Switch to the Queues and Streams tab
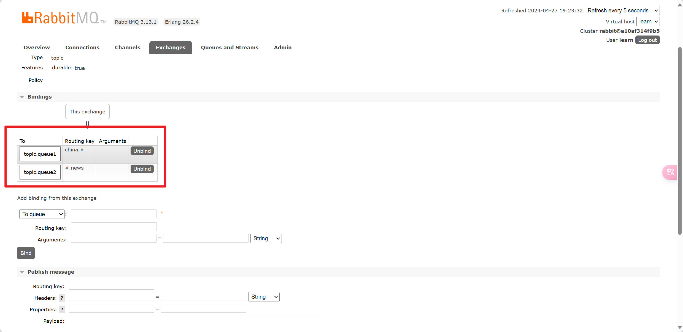683x332 pixels. pos(230,47)
